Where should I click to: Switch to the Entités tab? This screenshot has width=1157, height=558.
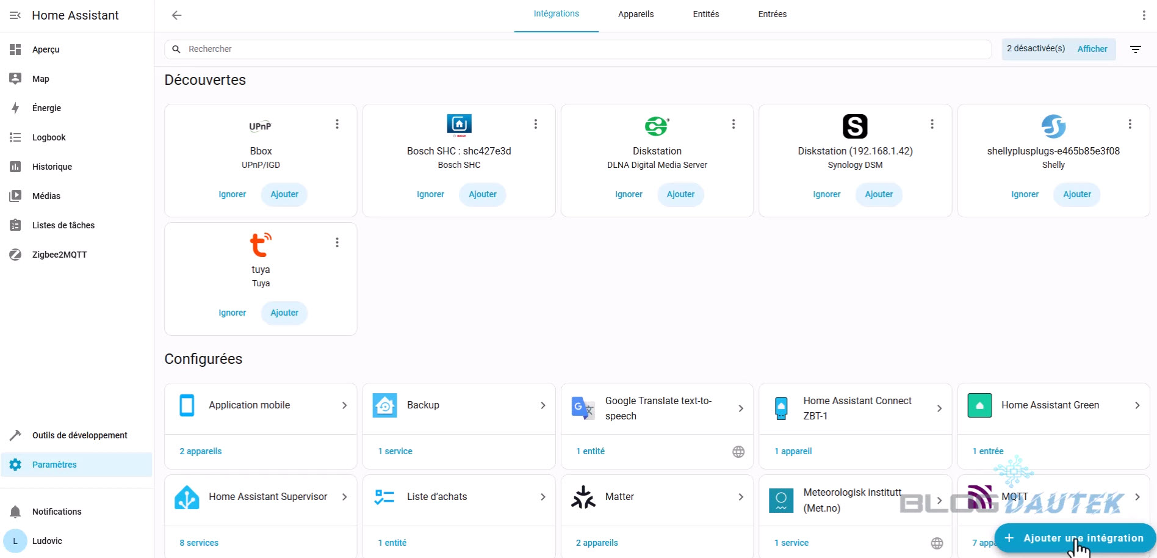pyautogui.click(x=705, y=14)
